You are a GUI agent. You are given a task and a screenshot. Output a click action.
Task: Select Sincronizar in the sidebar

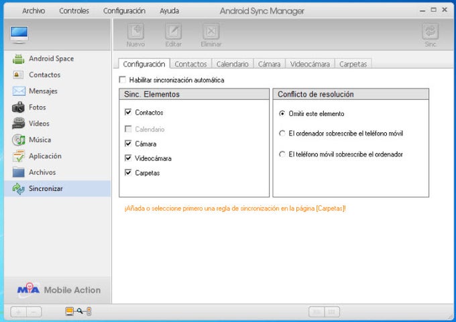(57, 189)
